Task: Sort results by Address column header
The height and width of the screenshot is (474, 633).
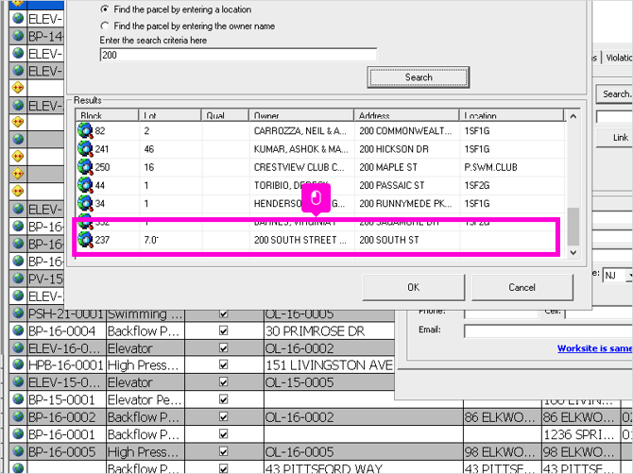Action: click(x=406, y=115)
